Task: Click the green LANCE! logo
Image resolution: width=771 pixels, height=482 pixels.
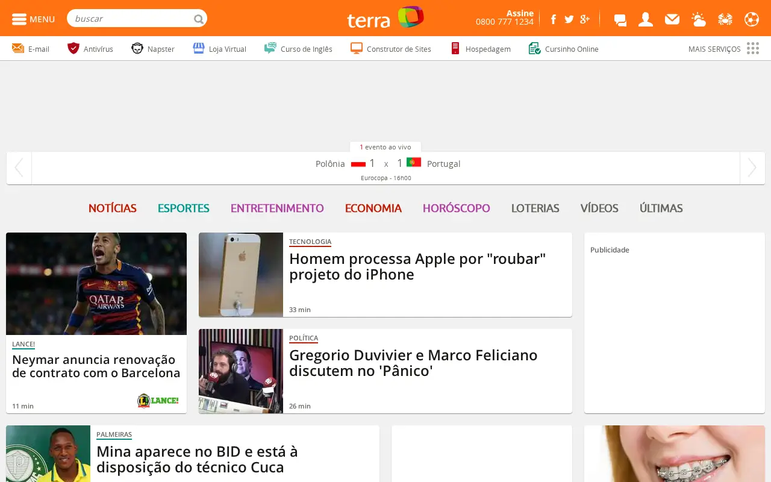Action: coord(158,400)
